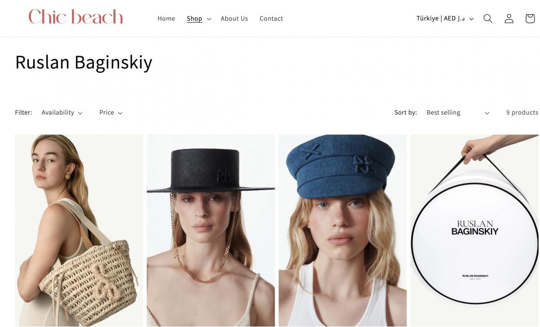Screen dimensions: 540x327
Task: Open the shopping cart bag icon
Action: 530,18
